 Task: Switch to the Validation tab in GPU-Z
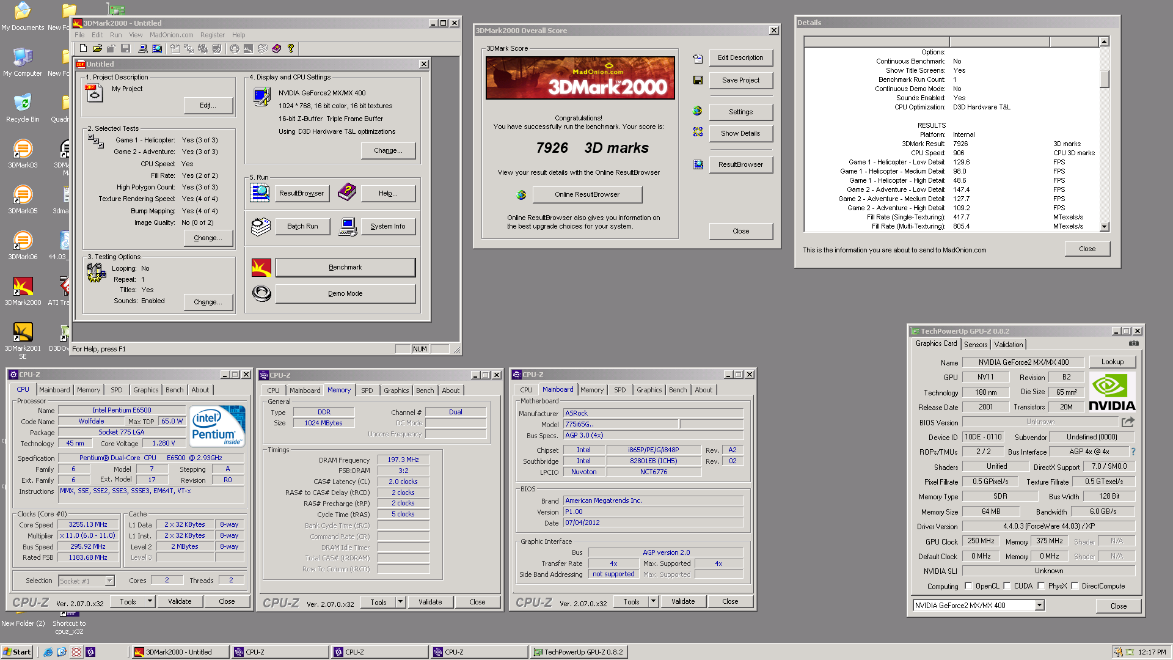click(x=1008, y=345)
